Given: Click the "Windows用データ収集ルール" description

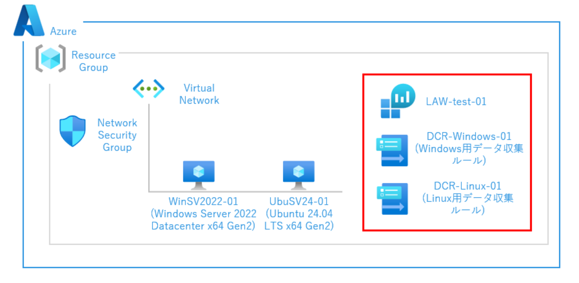Looking at the screenshot, I should [469, 154].
